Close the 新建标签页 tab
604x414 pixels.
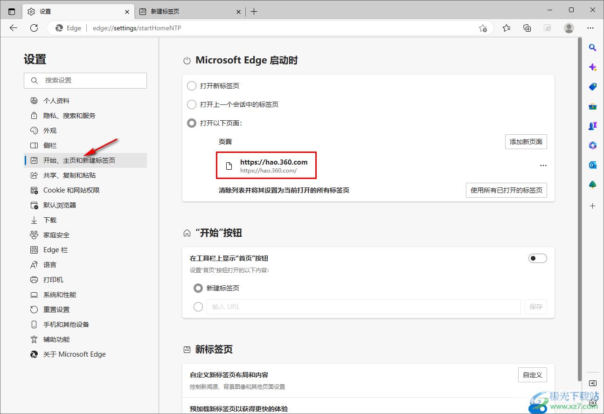tap(238, 12)
